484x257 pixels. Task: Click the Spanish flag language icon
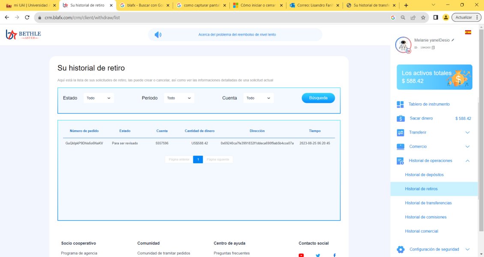pos(468,32)
